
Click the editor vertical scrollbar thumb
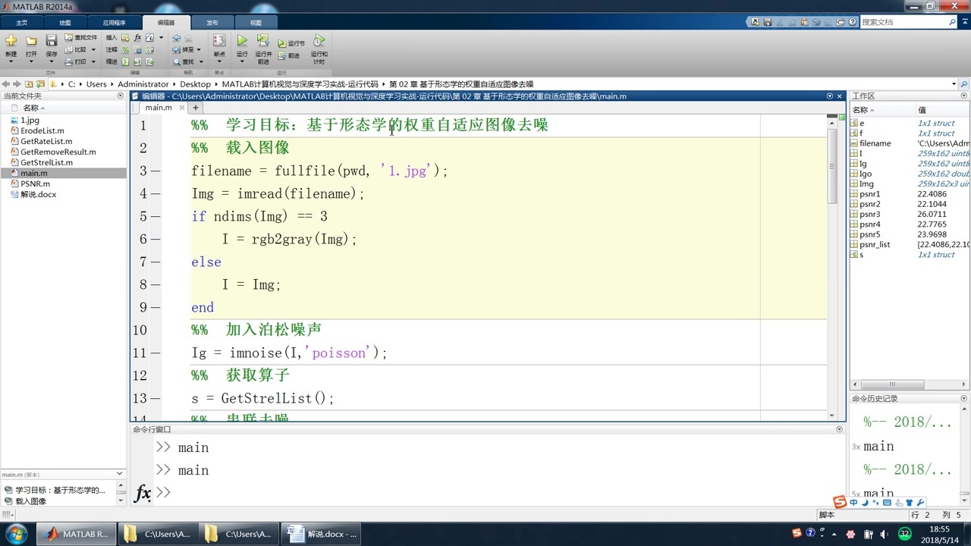pyautogui.click(x=832, y=166)
